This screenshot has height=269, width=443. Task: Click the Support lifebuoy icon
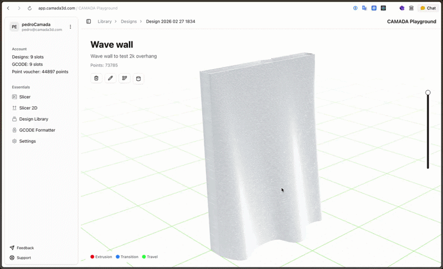click(12, 257)
